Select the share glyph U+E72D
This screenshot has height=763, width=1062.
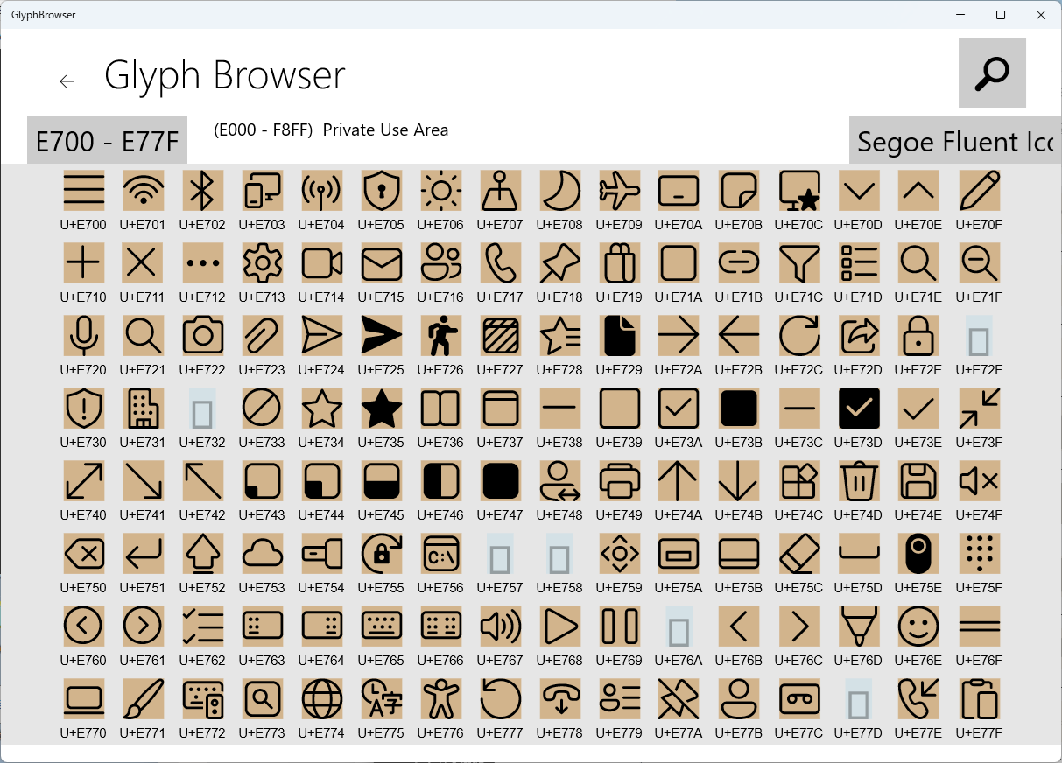pos(858,336)
